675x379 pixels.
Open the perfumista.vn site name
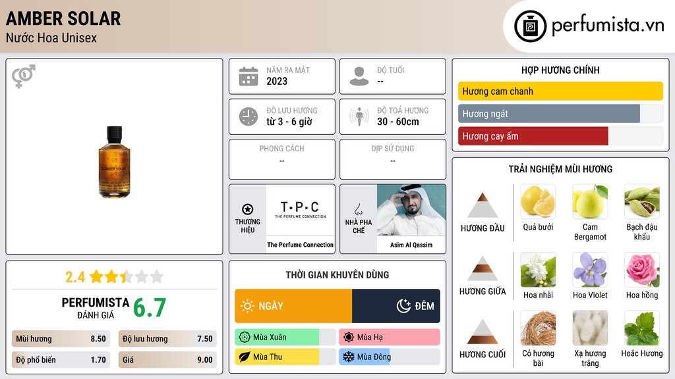tap(607, 26)
